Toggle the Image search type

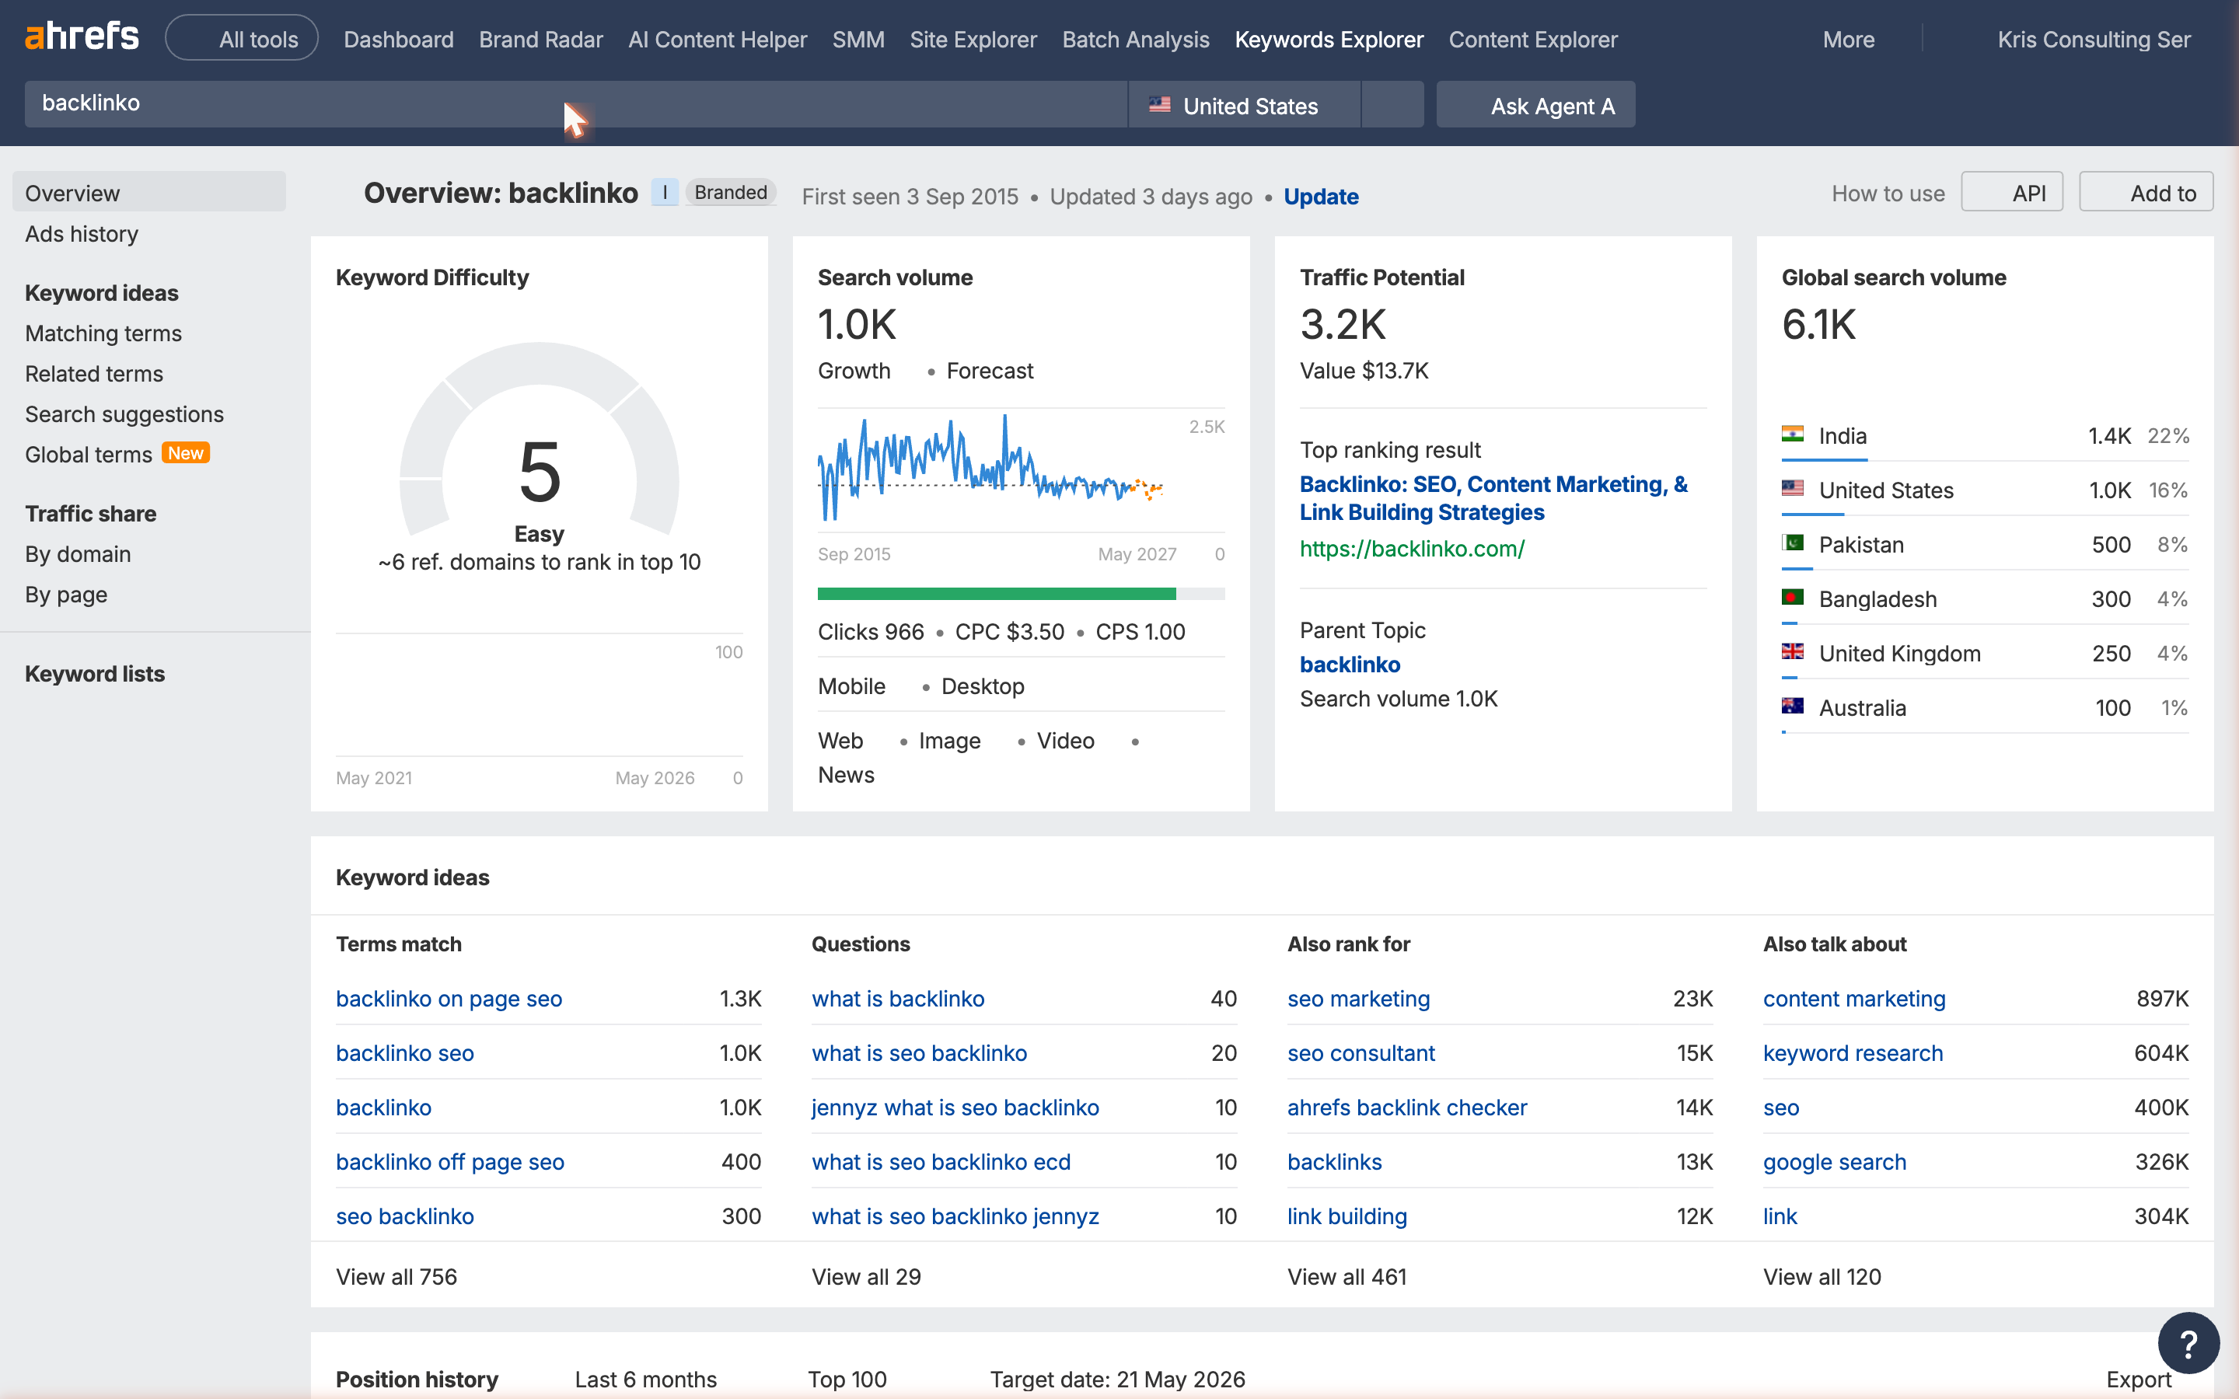[x=949, y=741]
